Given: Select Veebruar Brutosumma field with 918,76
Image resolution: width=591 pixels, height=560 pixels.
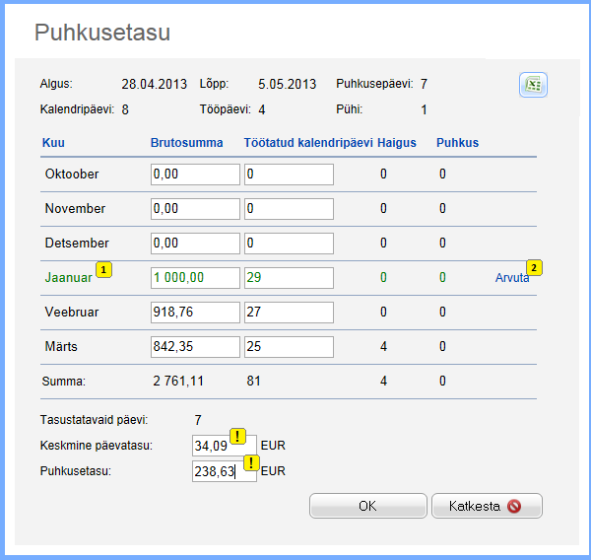Looking at the screenshot, I should [195, 313].
